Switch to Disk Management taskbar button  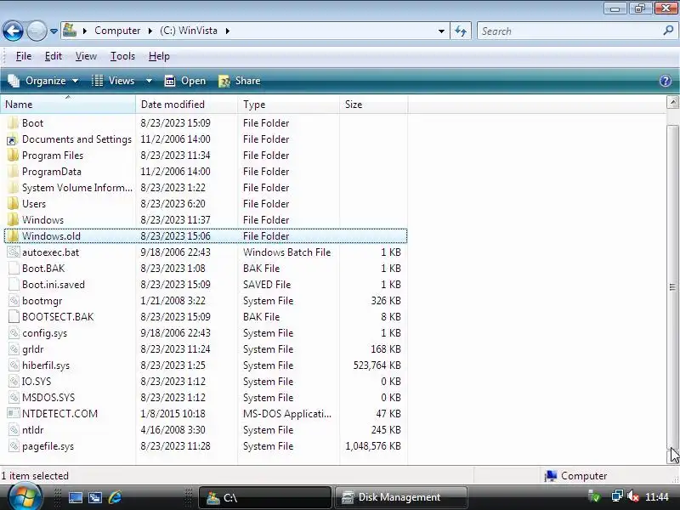pyautogui.click(x=400, y=497)
